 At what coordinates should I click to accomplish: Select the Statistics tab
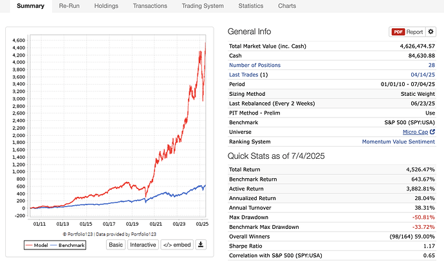[x=250, y=6]
